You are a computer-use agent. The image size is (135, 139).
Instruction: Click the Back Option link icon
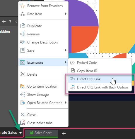[x=72, y=87]
